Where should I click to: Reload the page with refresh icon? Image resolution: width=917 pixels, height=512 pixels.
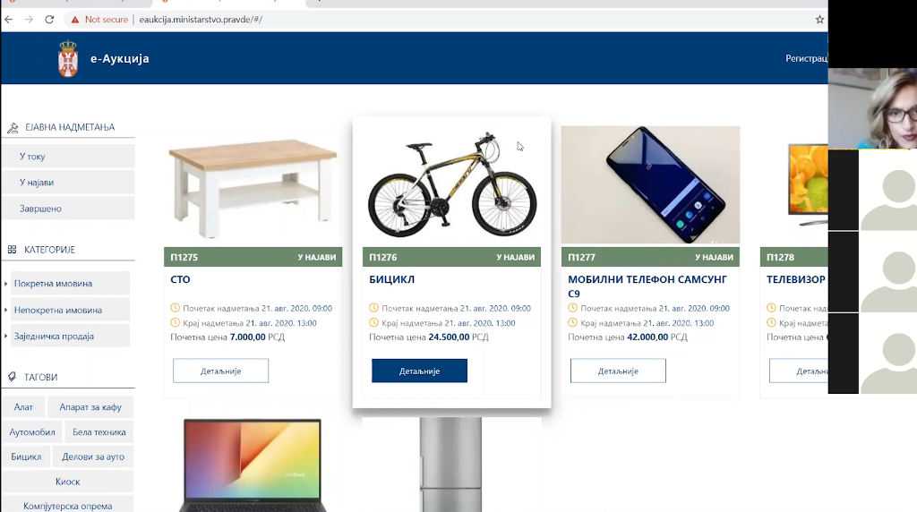[x=50, y=20]
